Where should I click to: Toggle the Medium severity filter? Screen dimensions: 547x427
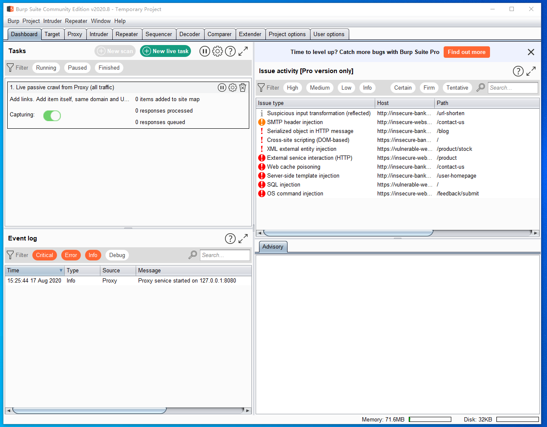pyautogui.click(x=320, y=88)
